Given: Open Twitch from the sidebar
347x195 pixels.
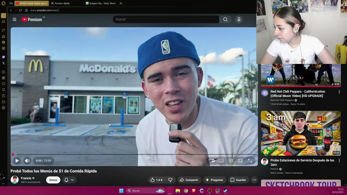Looking at the screenshot, I should (4, 57).
